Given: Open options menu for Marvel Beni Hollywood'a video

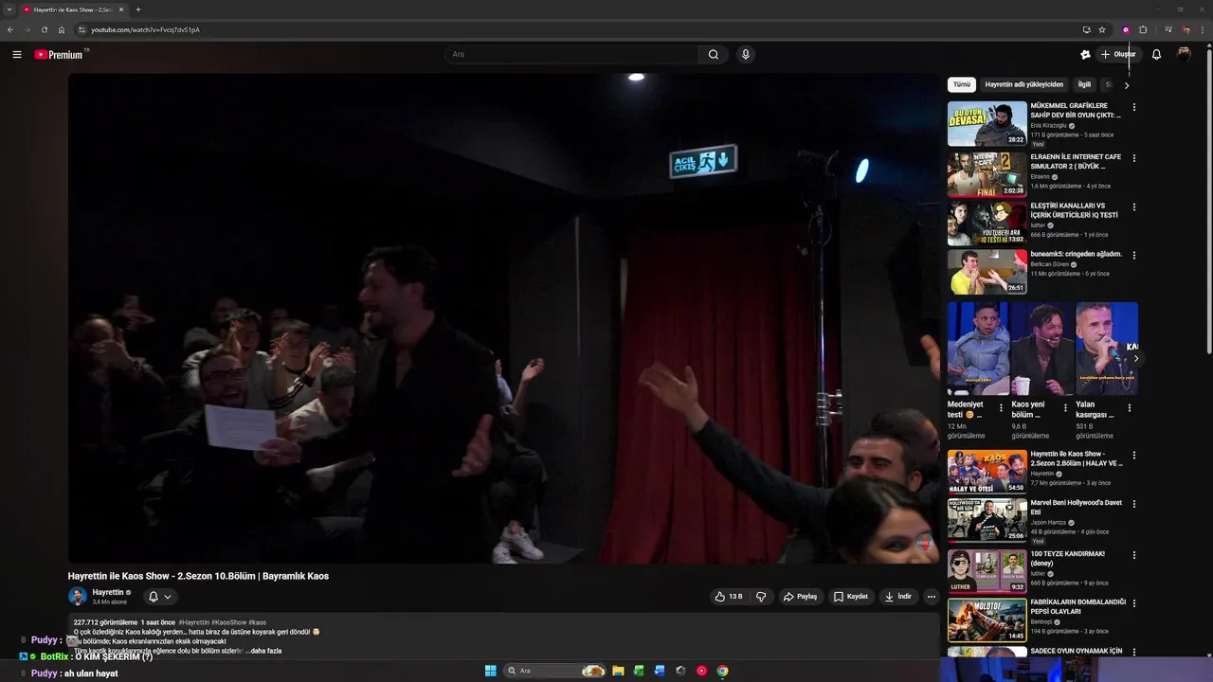Looking at the screenshot, I should [1133, 504].
